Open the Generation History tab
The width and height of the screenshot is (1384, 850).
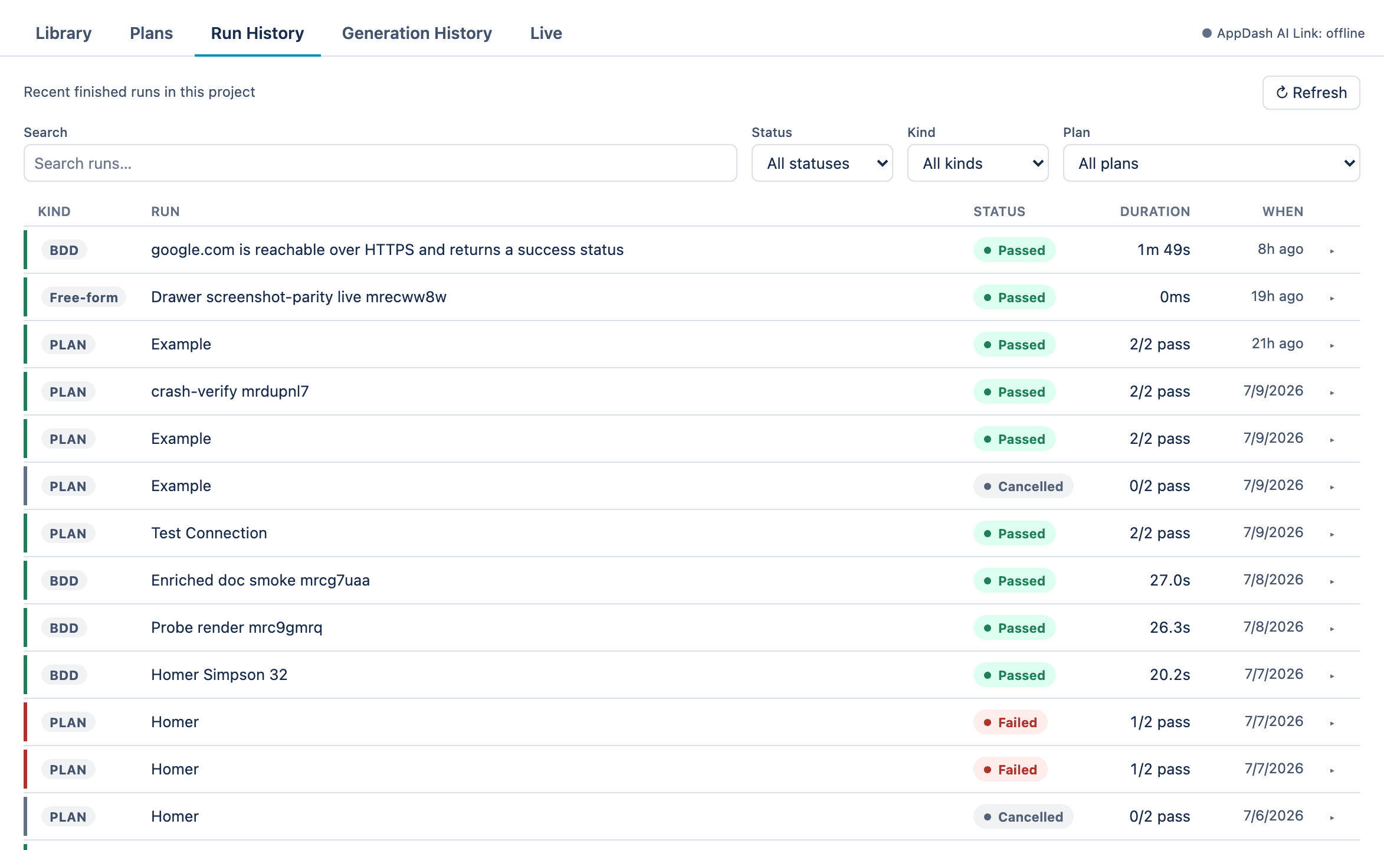click(x=416, y=33)
